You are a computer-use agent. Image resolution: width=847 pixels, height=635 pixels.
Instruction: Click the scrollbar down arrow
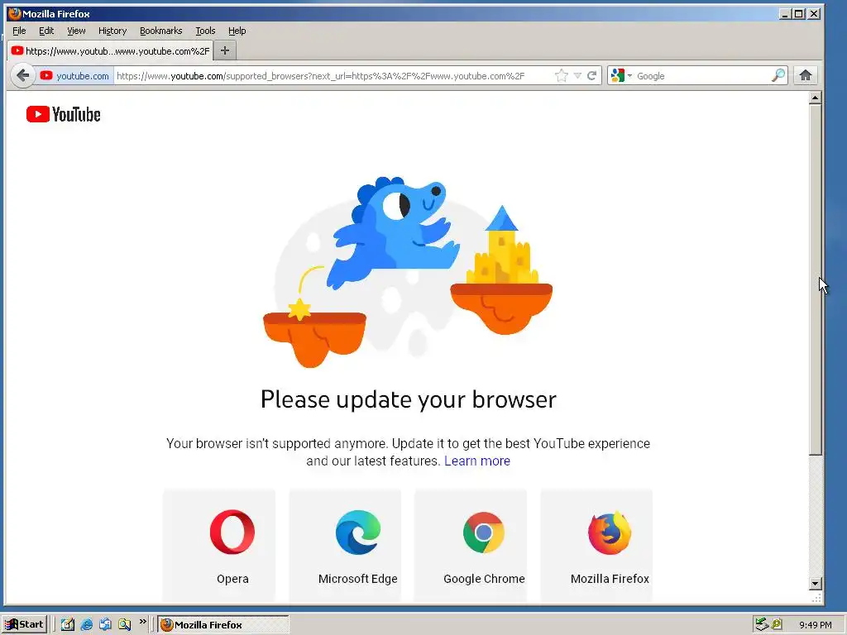815,583
